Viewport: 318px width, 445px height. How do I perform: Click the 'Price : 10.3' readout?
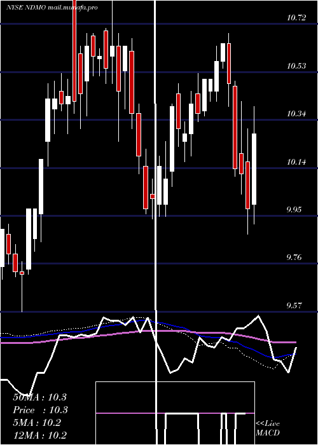(x=40, y=410)
